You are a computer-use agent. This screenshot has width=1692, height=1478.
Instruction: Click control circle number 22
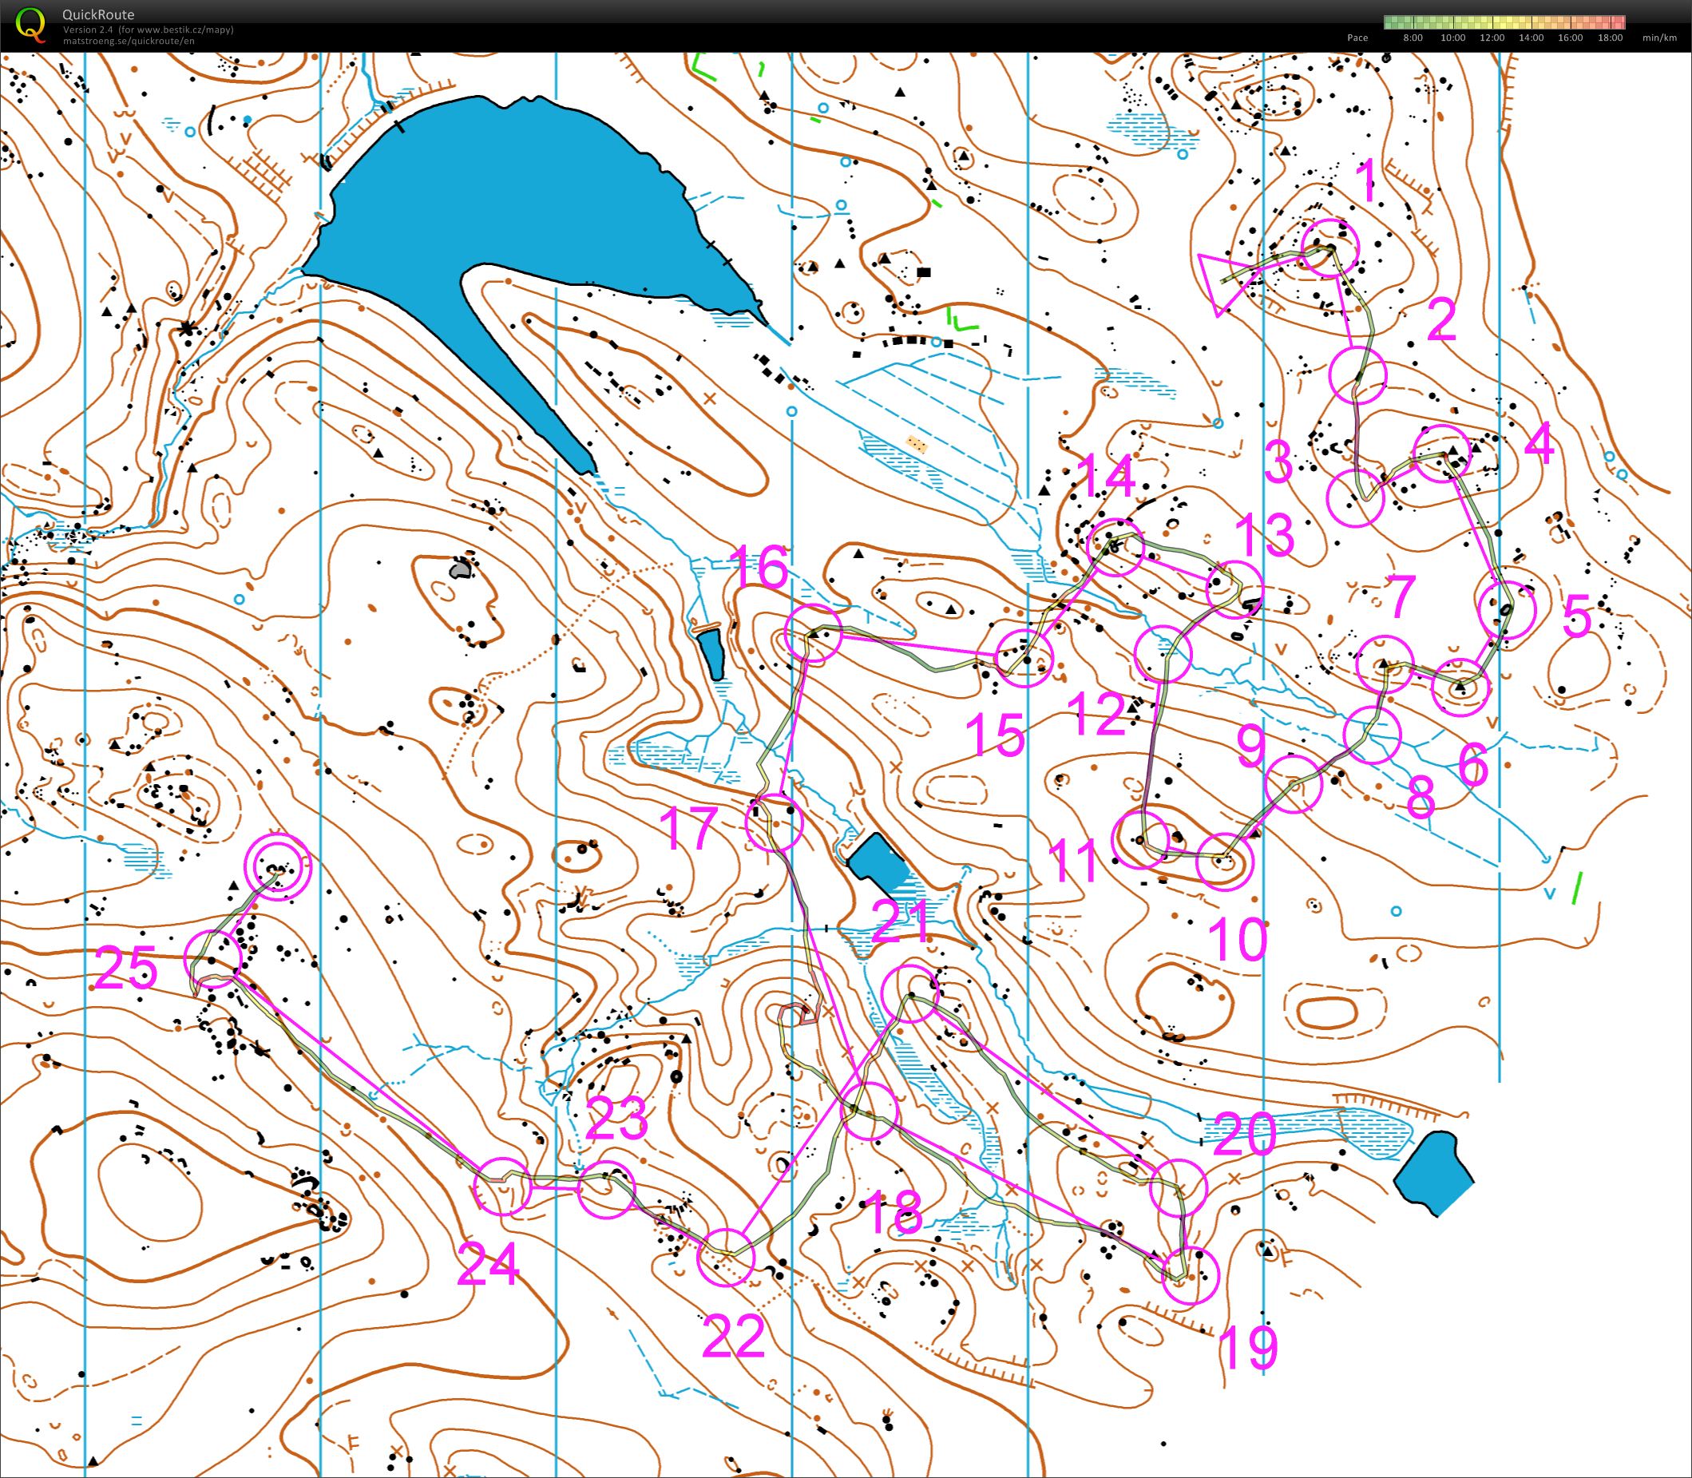pyautogui.click(x=726, y=1256)
